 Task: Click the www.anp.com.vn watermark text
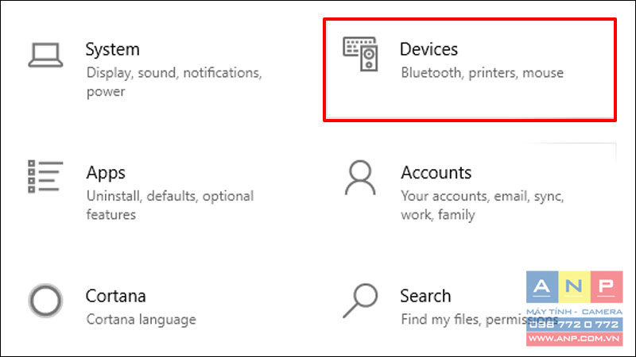click(x=574, y=339)
